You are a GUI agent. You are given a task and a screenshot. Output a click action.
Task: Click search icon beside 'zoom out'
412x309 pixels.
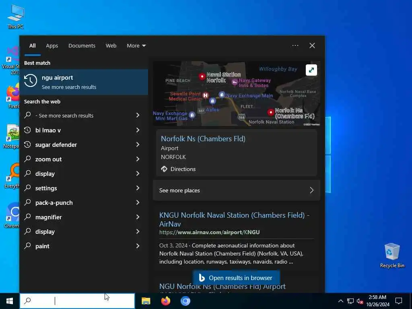tap(28, 159)
